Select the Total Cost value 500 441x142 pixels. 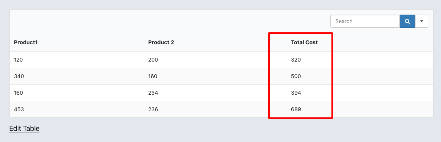[x=296, y=76]
